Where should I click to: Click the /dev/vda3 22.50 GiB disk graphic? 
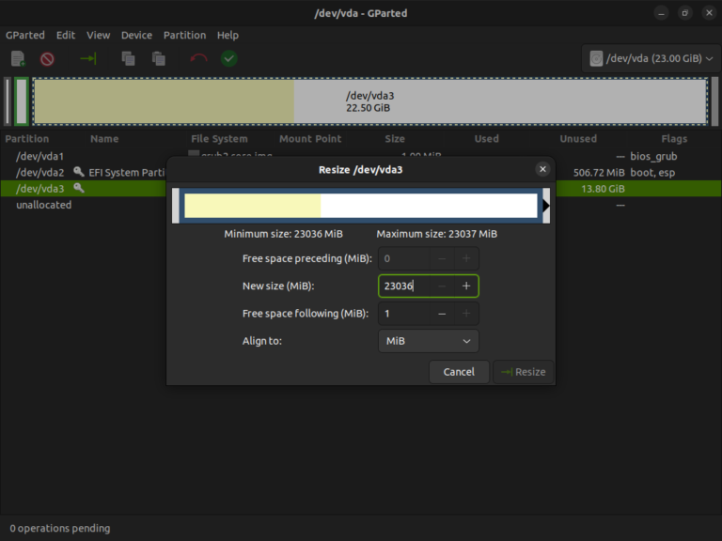370,101
